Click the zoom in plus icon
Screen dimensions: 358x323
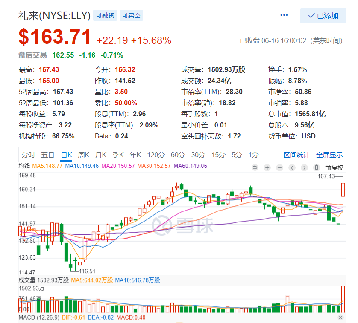pos(267,168)
